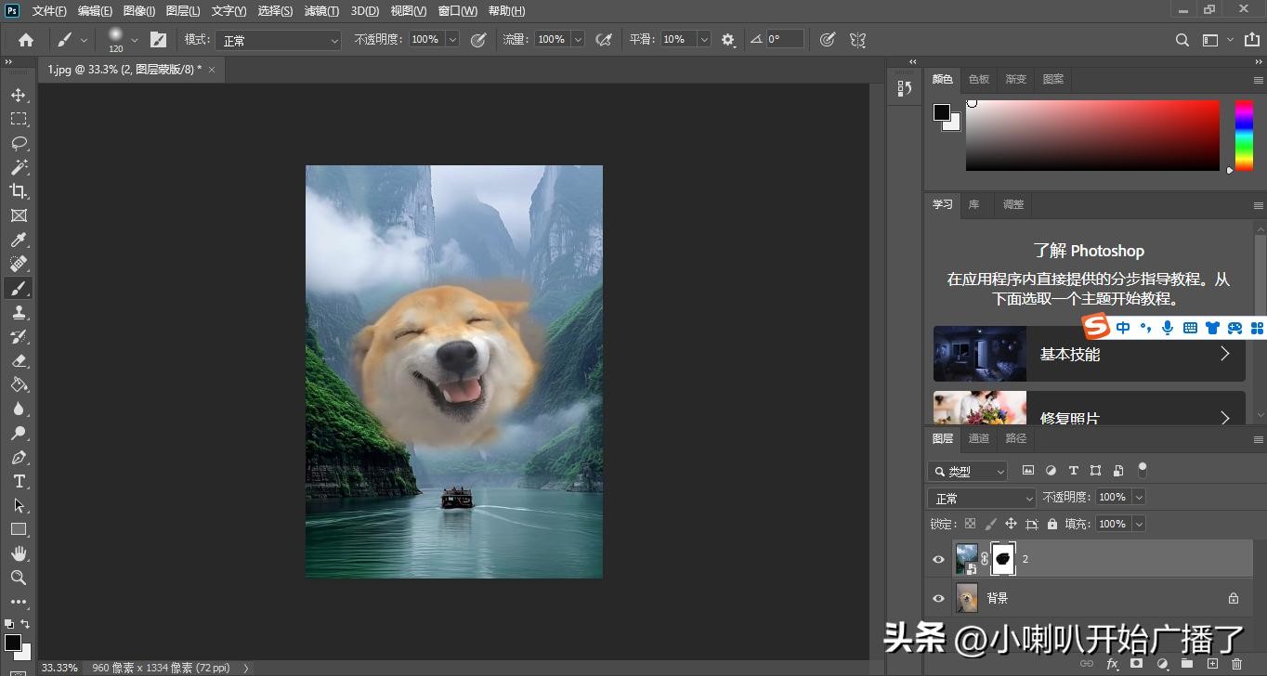Open the 滤镜(T) menu
The image size is (1267, 676).
[x=321, y=11]
